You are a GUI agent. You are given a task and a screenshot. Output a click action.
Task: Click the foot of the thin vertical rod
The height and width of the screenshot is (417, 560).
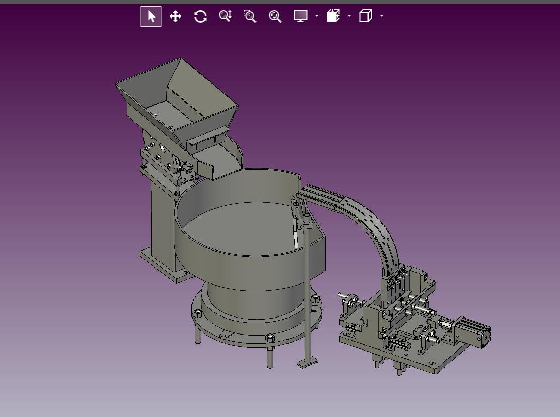point(308,363)
